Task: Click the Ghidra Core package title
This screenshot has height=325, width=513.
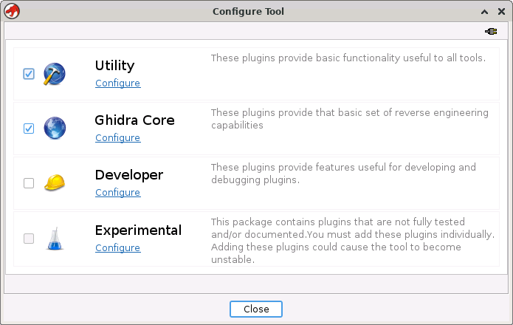Action: 134,120
